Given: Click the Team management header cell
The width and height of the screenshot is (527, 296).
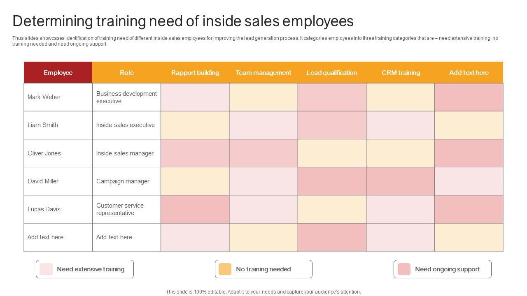Looking at the screenshot, I should click(x=263, y=73).
